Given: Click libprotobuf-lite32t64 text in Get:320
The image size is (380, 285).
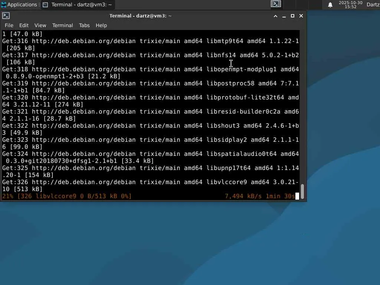Looking at the screenshot, I should click(245, 97).
